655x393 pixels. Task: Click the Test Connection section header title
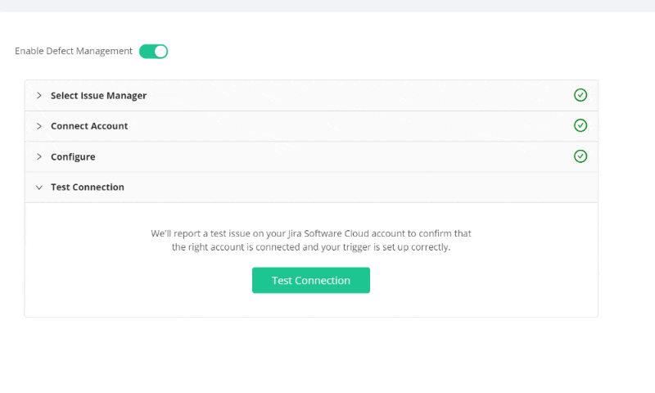88,187
